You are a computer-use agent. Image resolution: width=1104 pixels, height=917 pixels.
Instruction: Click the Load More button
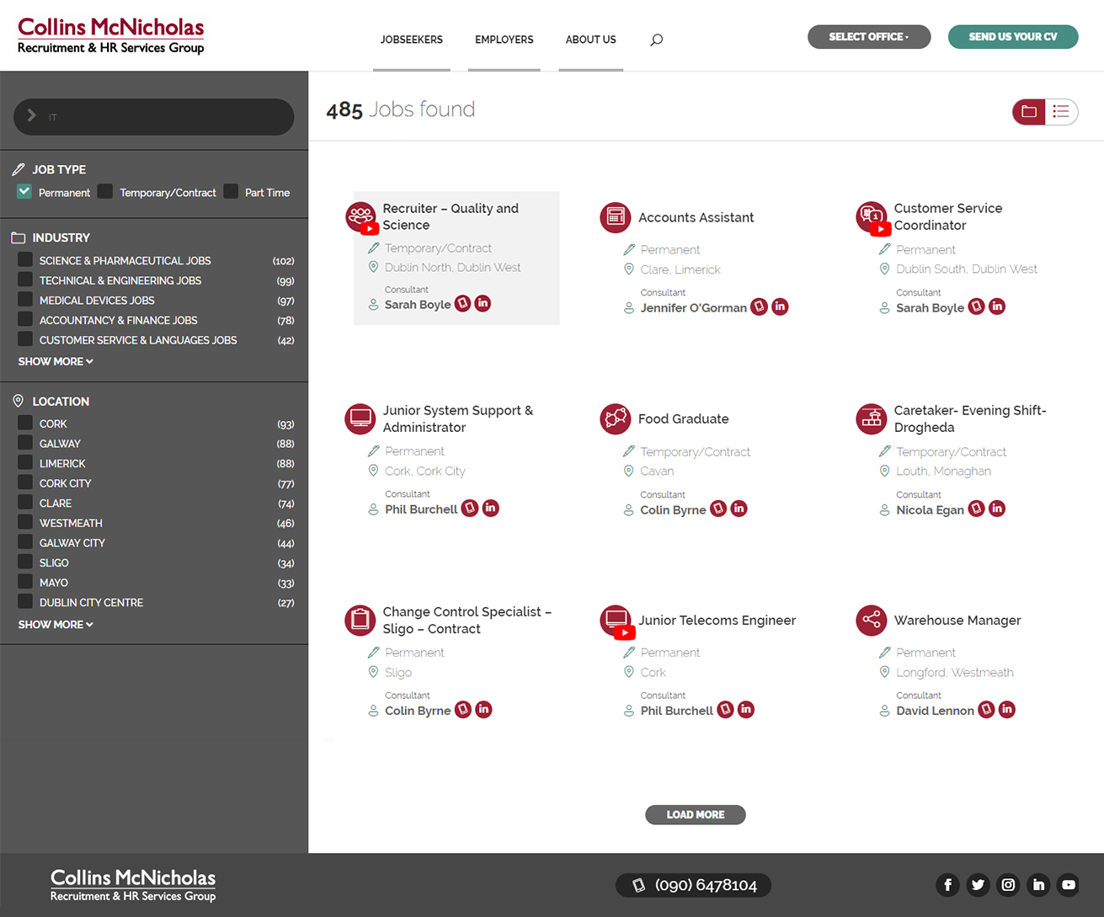coord(696,814)
